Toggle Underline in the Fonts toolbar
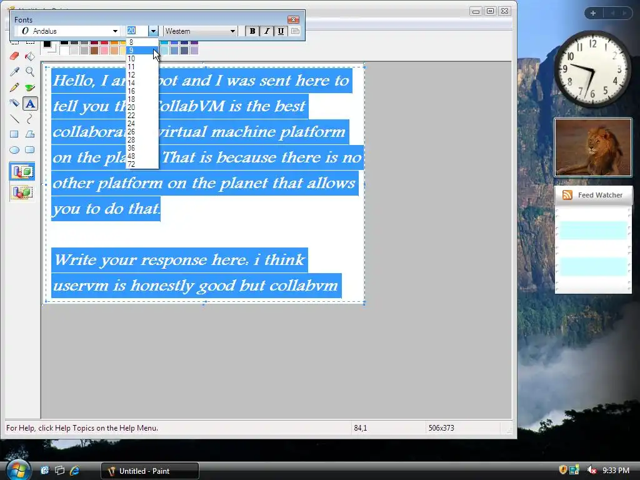This screenshot has width=640, height=480. coord(281,31)
